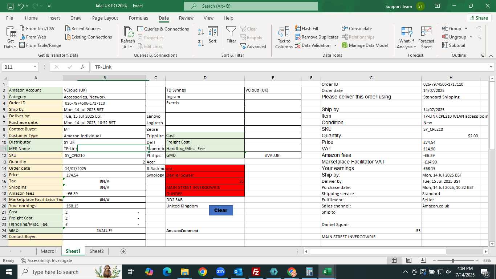Select the red Daniel Squair cell
Image resolution: width=496 pixels, height=279 pixels.
[205, 175]
